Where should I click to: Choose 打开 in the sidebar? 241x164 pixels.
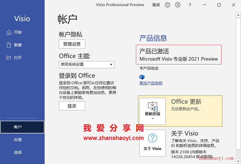(x=18, y=58)
